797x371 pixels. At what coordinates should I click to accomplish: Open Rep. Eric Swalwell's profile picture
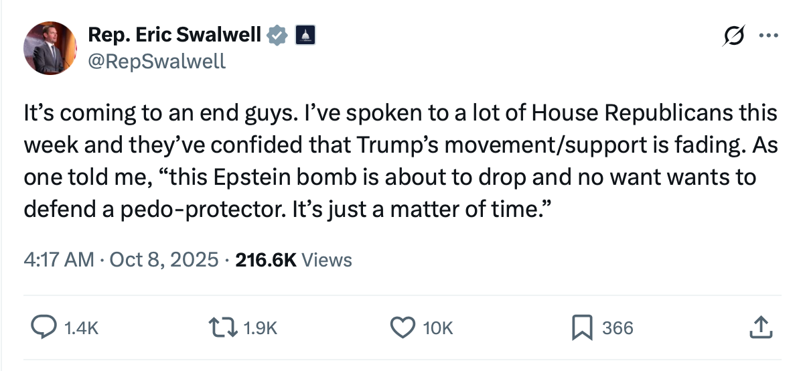click(x=48, y=47)
